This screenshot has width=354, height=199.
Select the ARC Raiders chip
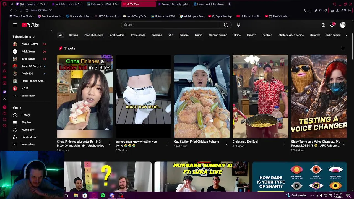point(117,35)
